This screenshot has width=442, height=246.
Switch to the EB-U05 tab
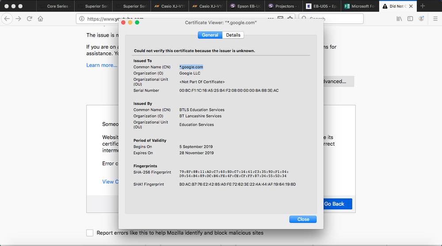tap(322, 6)
